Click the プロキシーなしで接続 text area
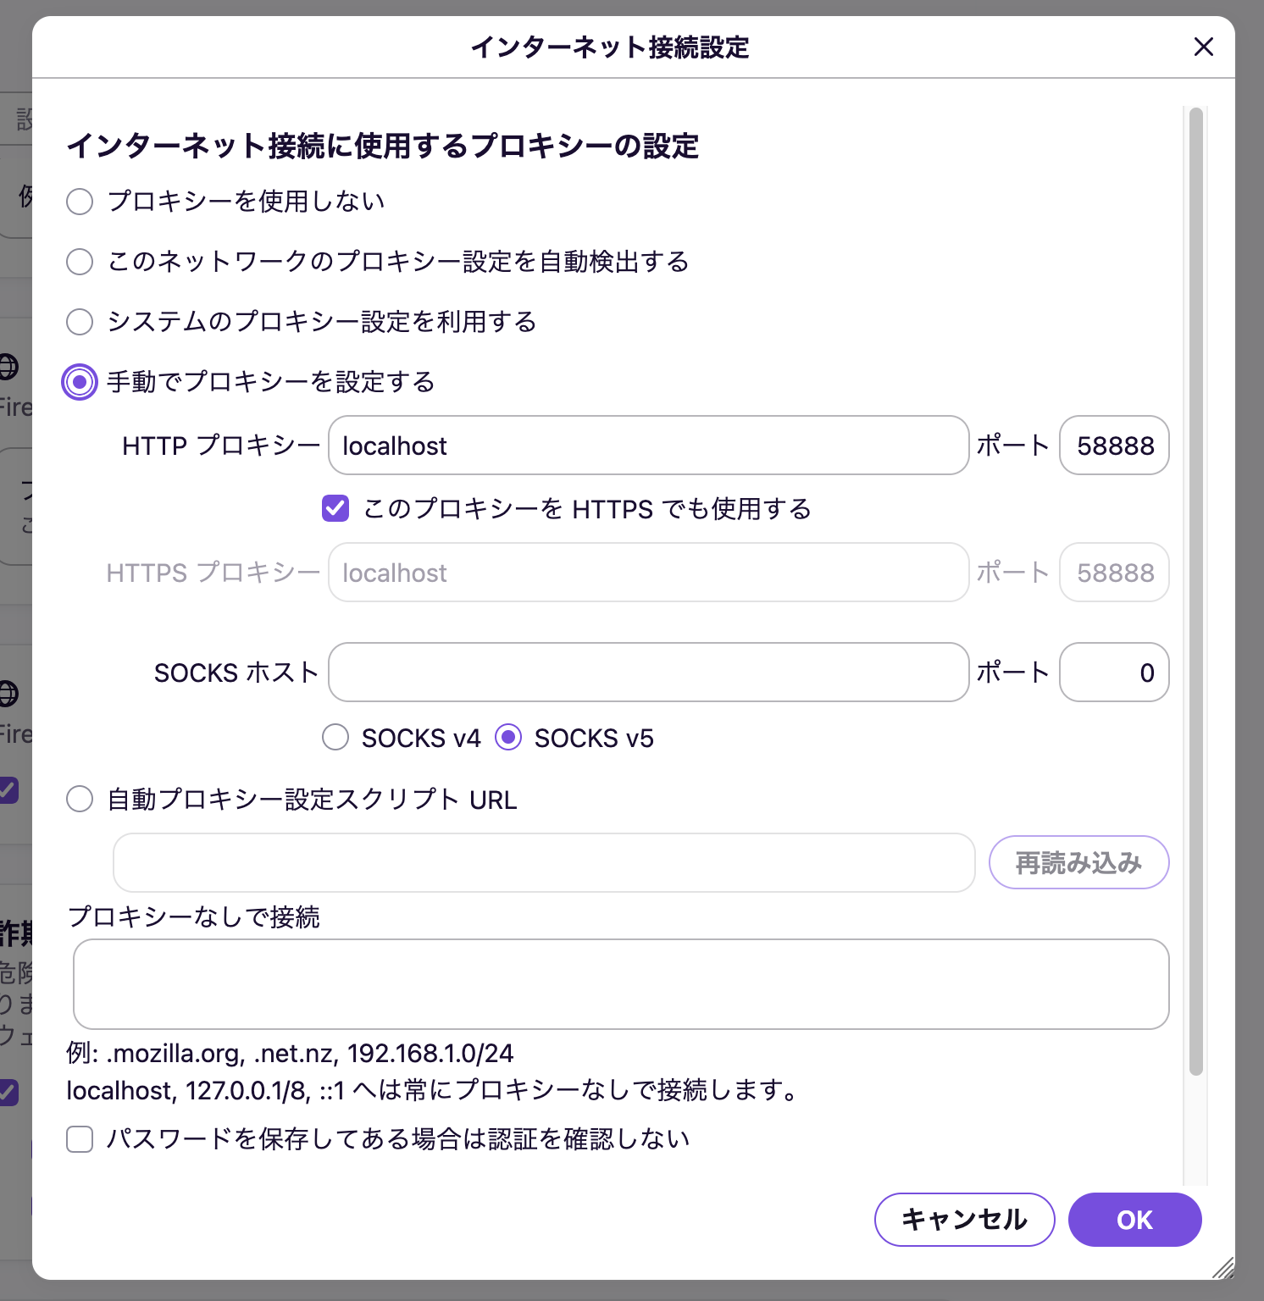The image size is (1264, 1301). (x=621, y=984)
